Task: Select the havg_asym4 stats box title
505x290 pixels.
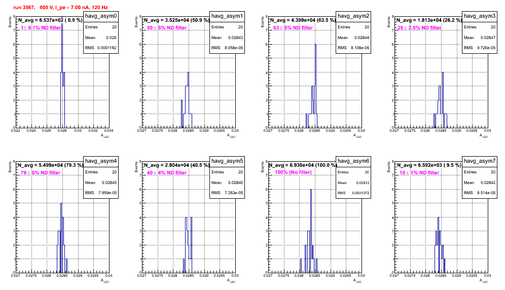Action: click(101, 161)
